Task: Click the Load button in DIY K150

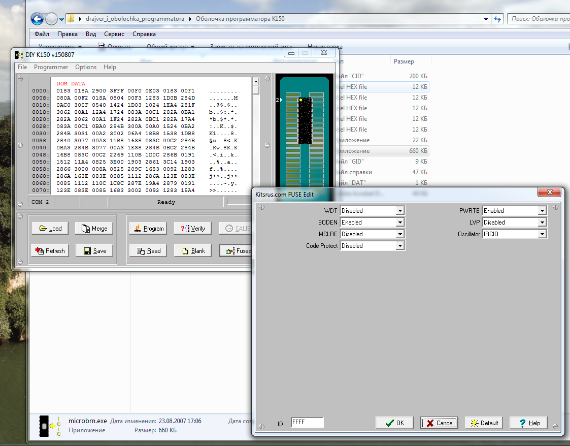Action: tap(50, 229)
